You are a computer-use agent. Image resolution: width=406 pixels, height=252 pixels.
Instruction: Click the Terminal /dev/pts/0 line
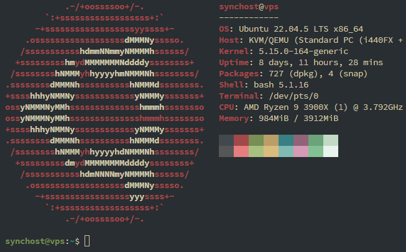point(269,96)
